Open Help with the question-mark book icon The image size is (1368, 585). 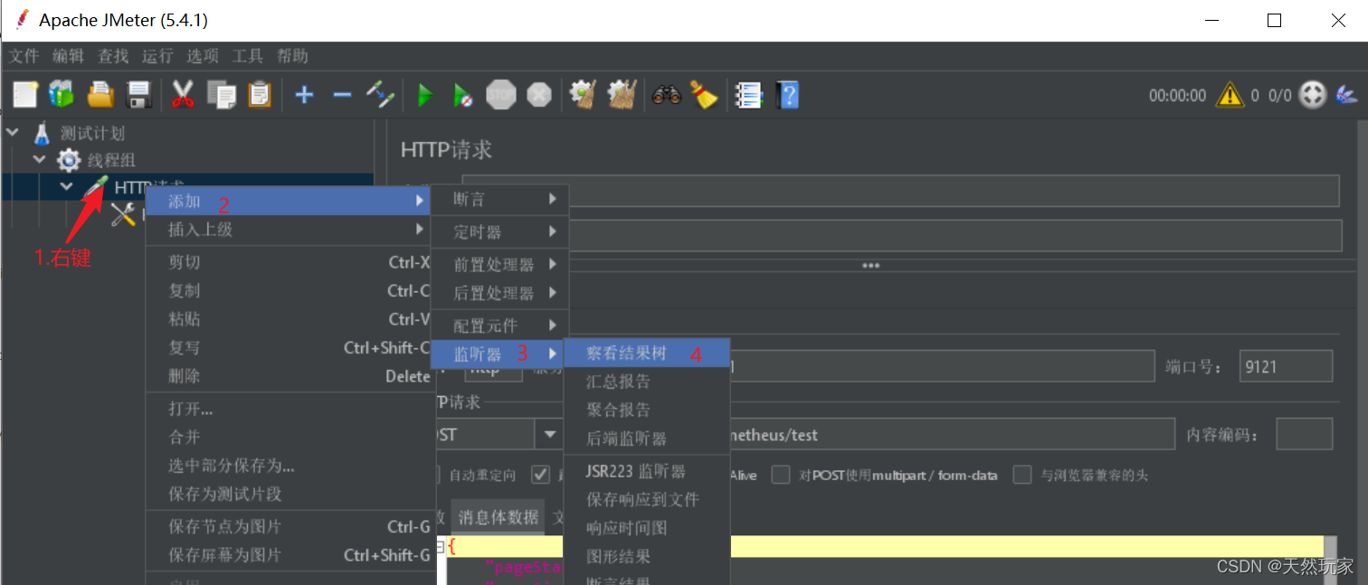(x=787, y=94)
